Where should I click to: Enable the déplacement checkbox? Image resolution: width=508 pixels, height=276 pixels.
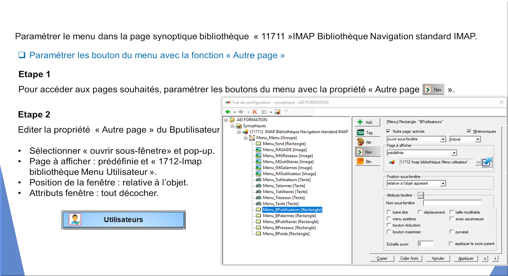point(420,212)
